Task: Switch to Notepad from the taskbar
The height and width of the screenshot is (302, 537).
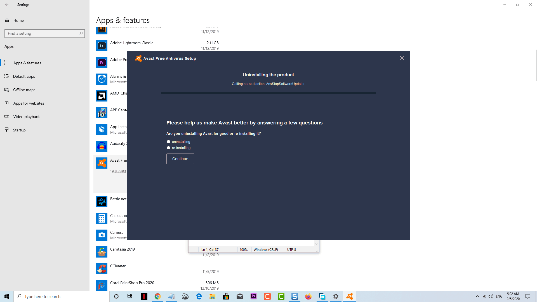Action: 171,296
